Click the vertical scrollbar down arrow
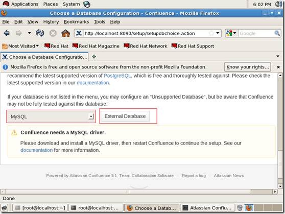The image size is (285, 214). [280, 186]
